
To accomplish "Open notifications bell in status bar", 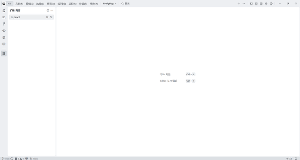I will 296,159.
